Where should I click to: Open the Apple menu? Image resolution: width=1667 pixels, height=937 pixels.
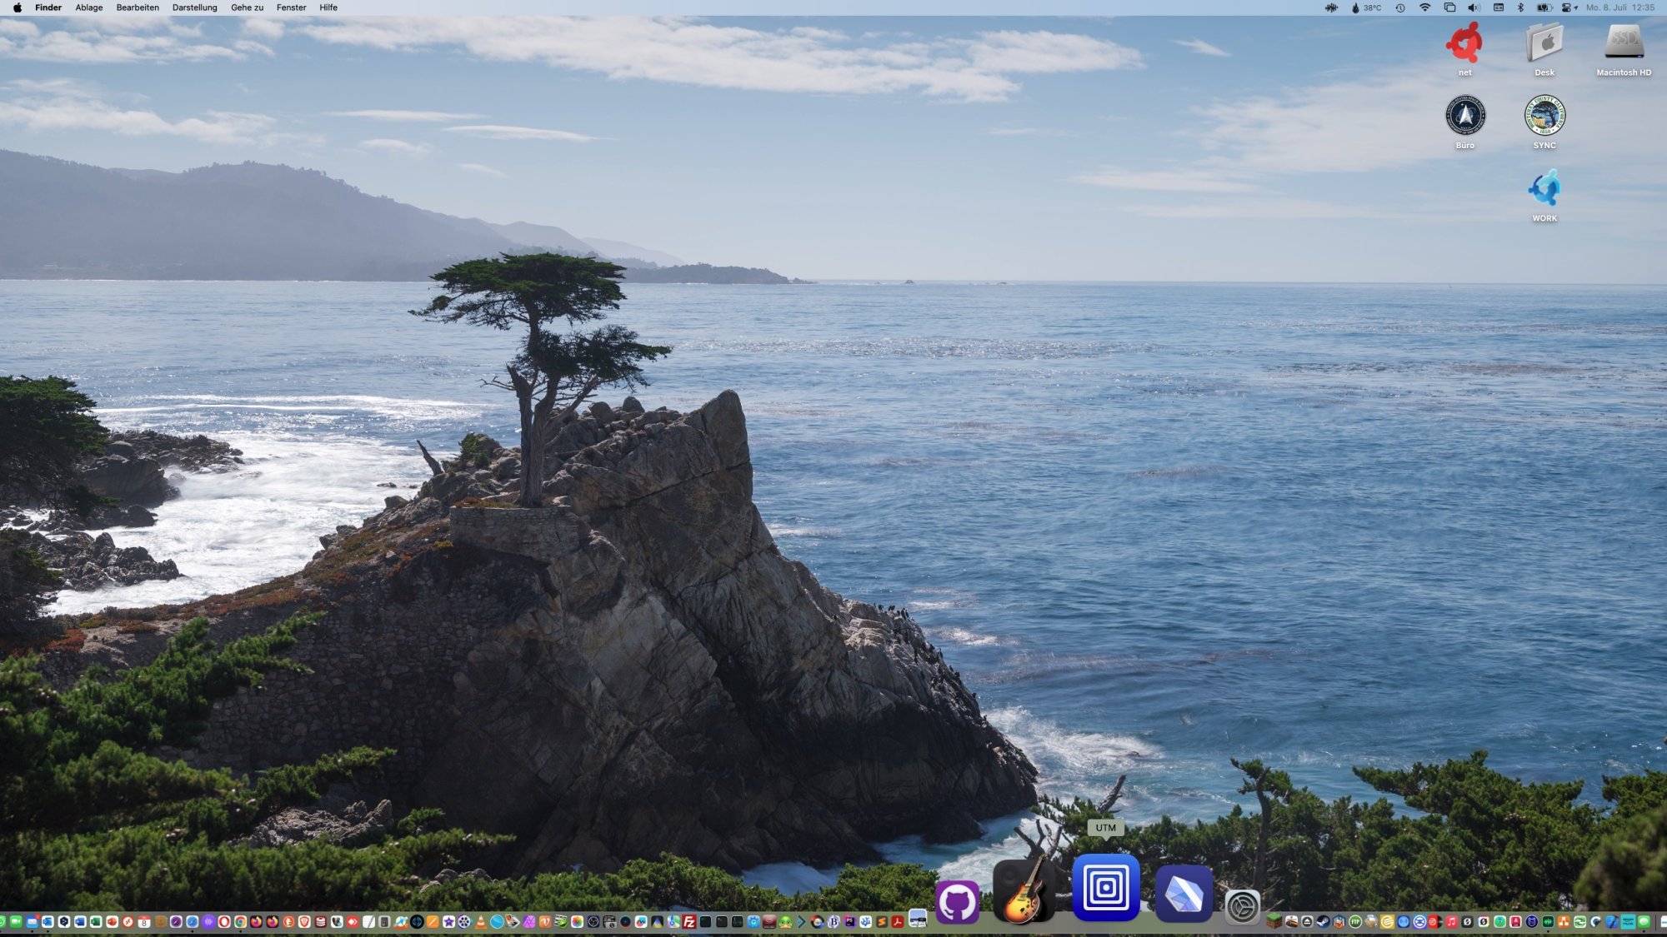point(17,7)
